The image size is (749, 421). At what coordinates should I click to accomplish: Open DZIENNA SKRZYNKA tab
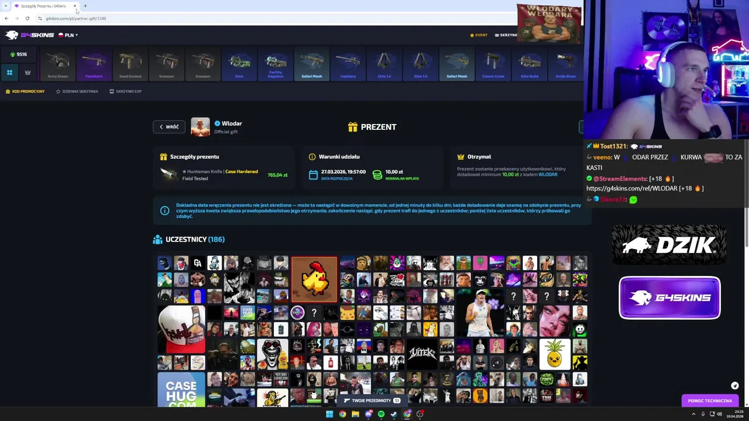click(77, 91)
